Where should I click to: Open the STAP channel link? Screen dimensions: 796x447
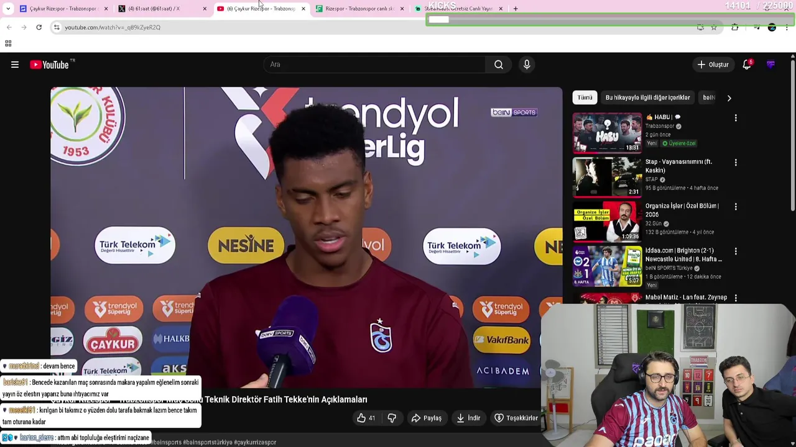[x=652, y=179]
